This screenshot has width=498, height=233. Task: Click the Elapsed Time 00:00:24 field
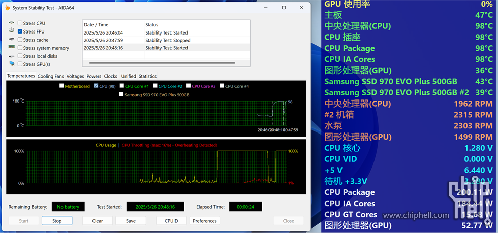(x=245, y=207)
